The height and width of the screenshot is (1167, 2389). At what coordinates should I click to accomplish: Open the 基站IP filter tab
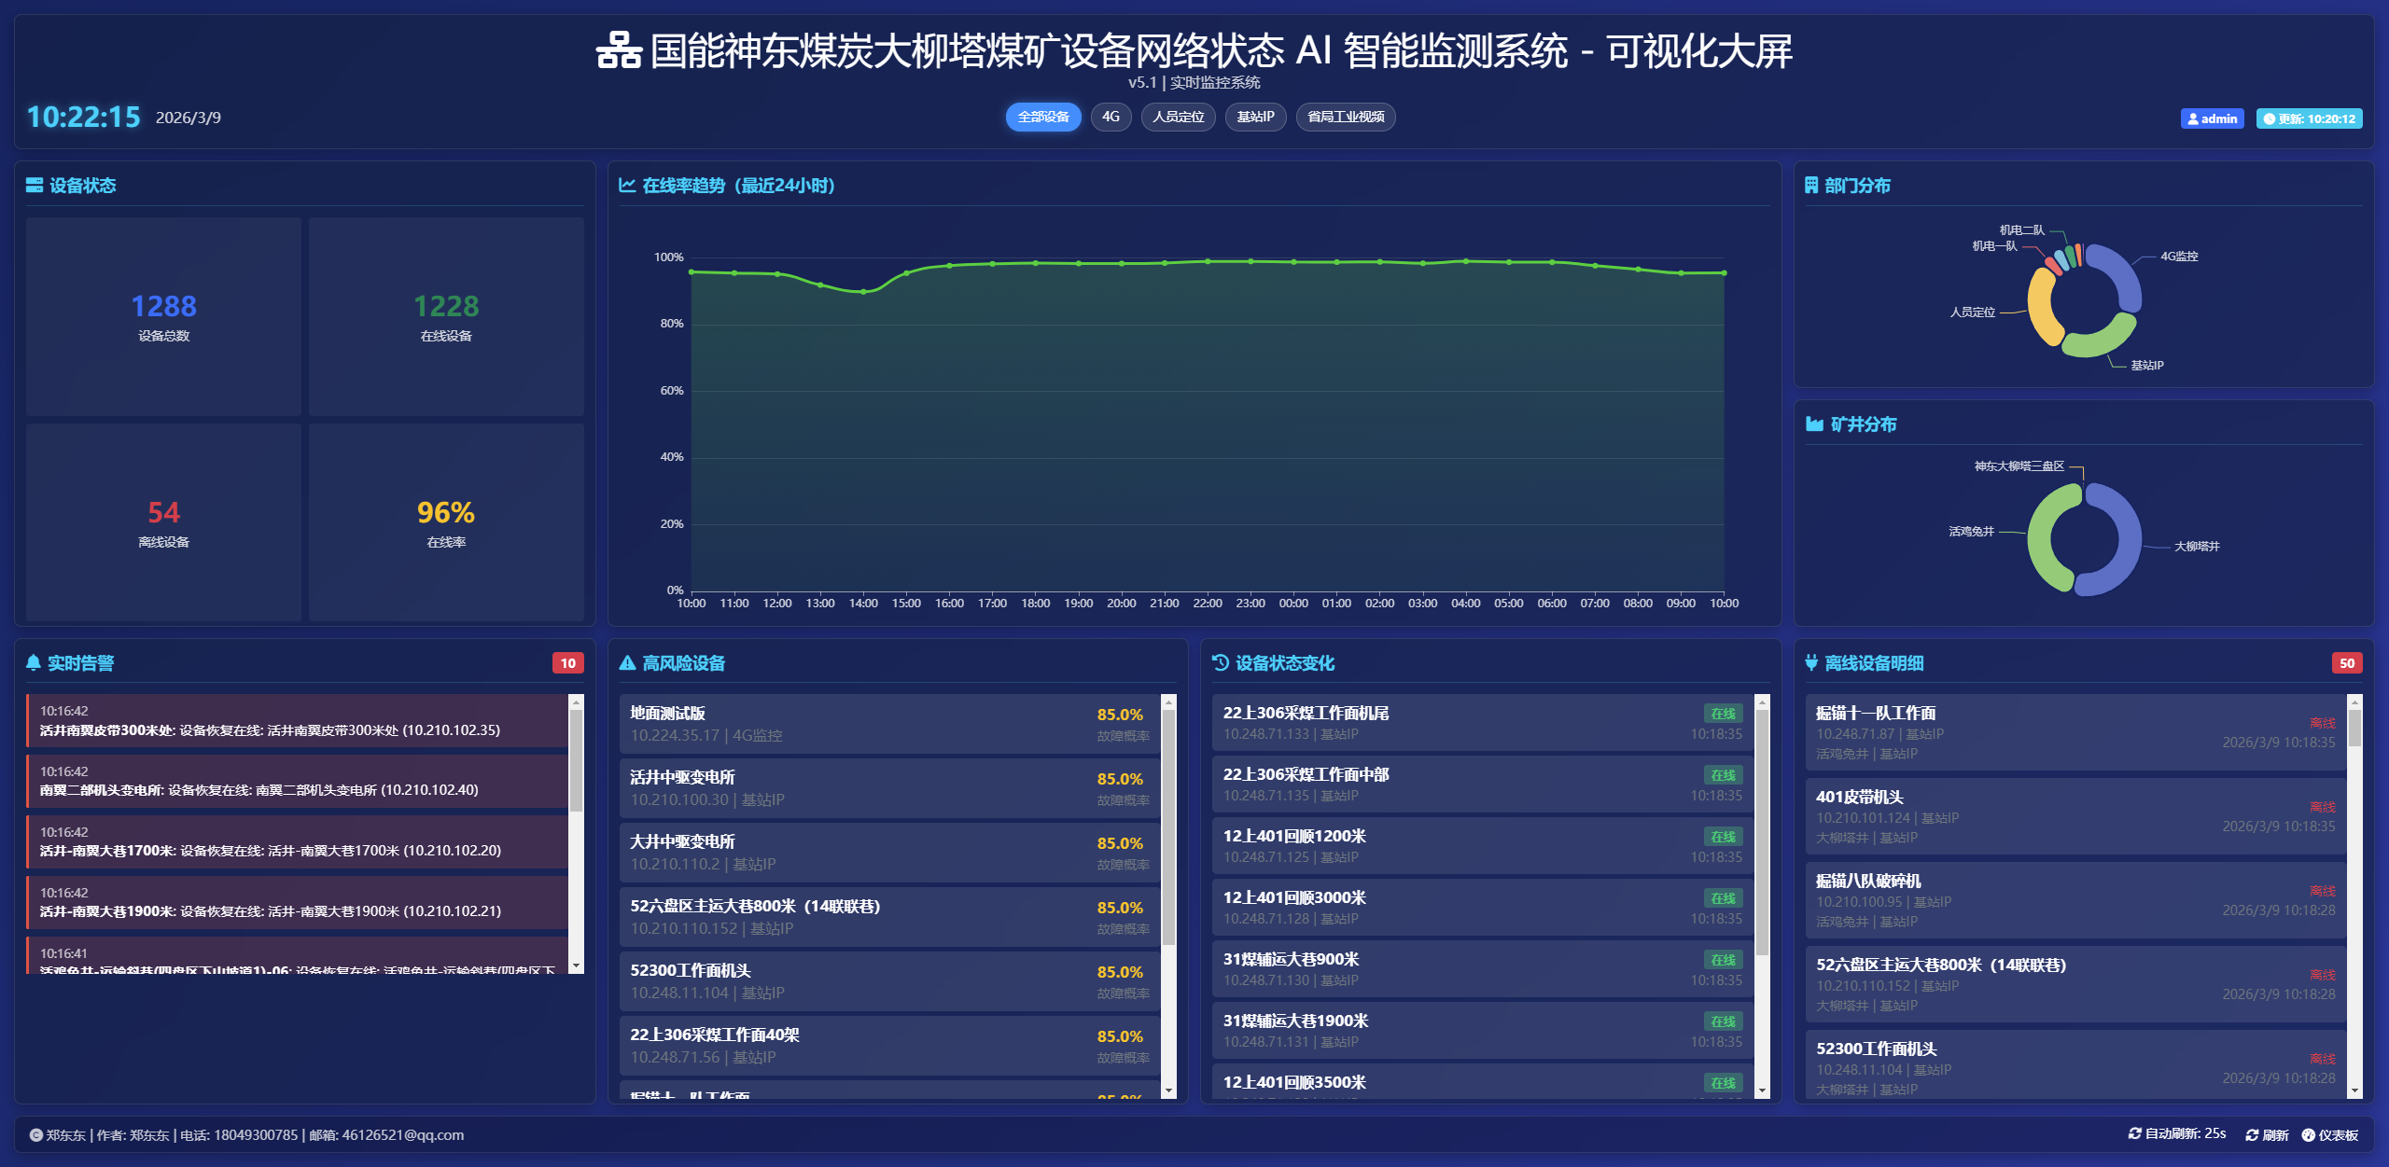point(1255,117)
